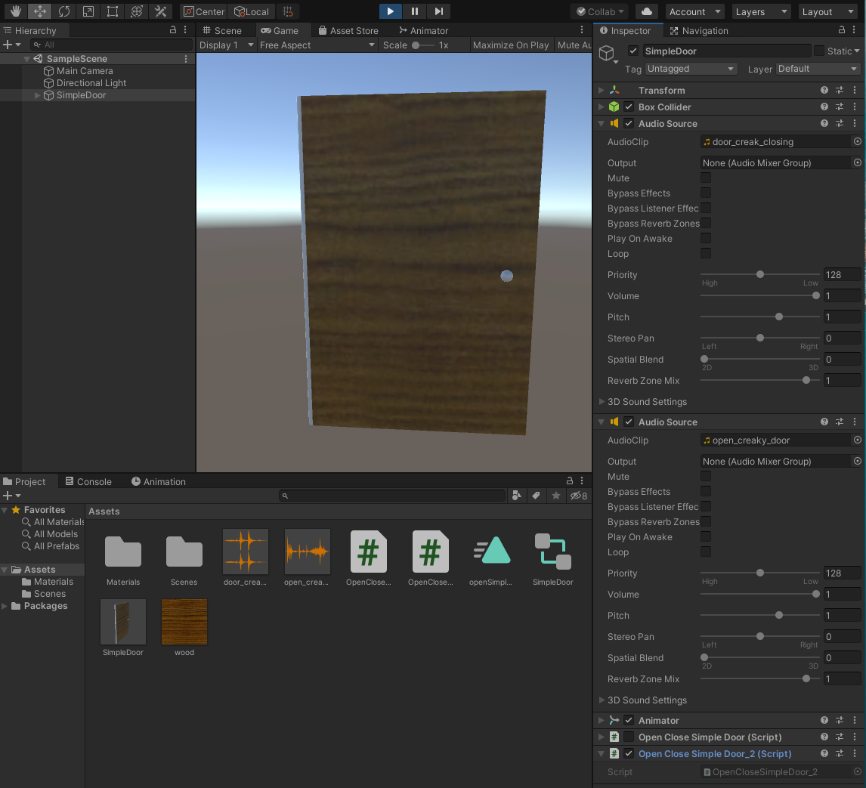Open the Layer dropdown
This screenshot has height=788, width=866.
818,69
